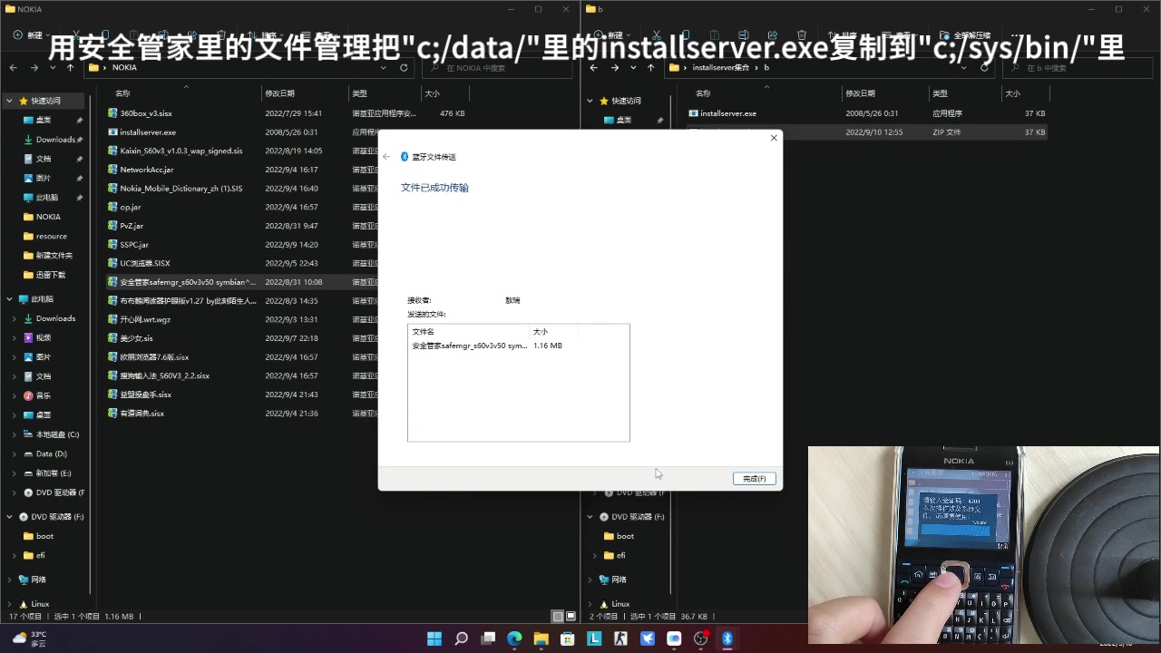Select 搜狗输入法_S60V3_2.2.sisx file
Screen dimensions: 1161x653
pos(164,375)
